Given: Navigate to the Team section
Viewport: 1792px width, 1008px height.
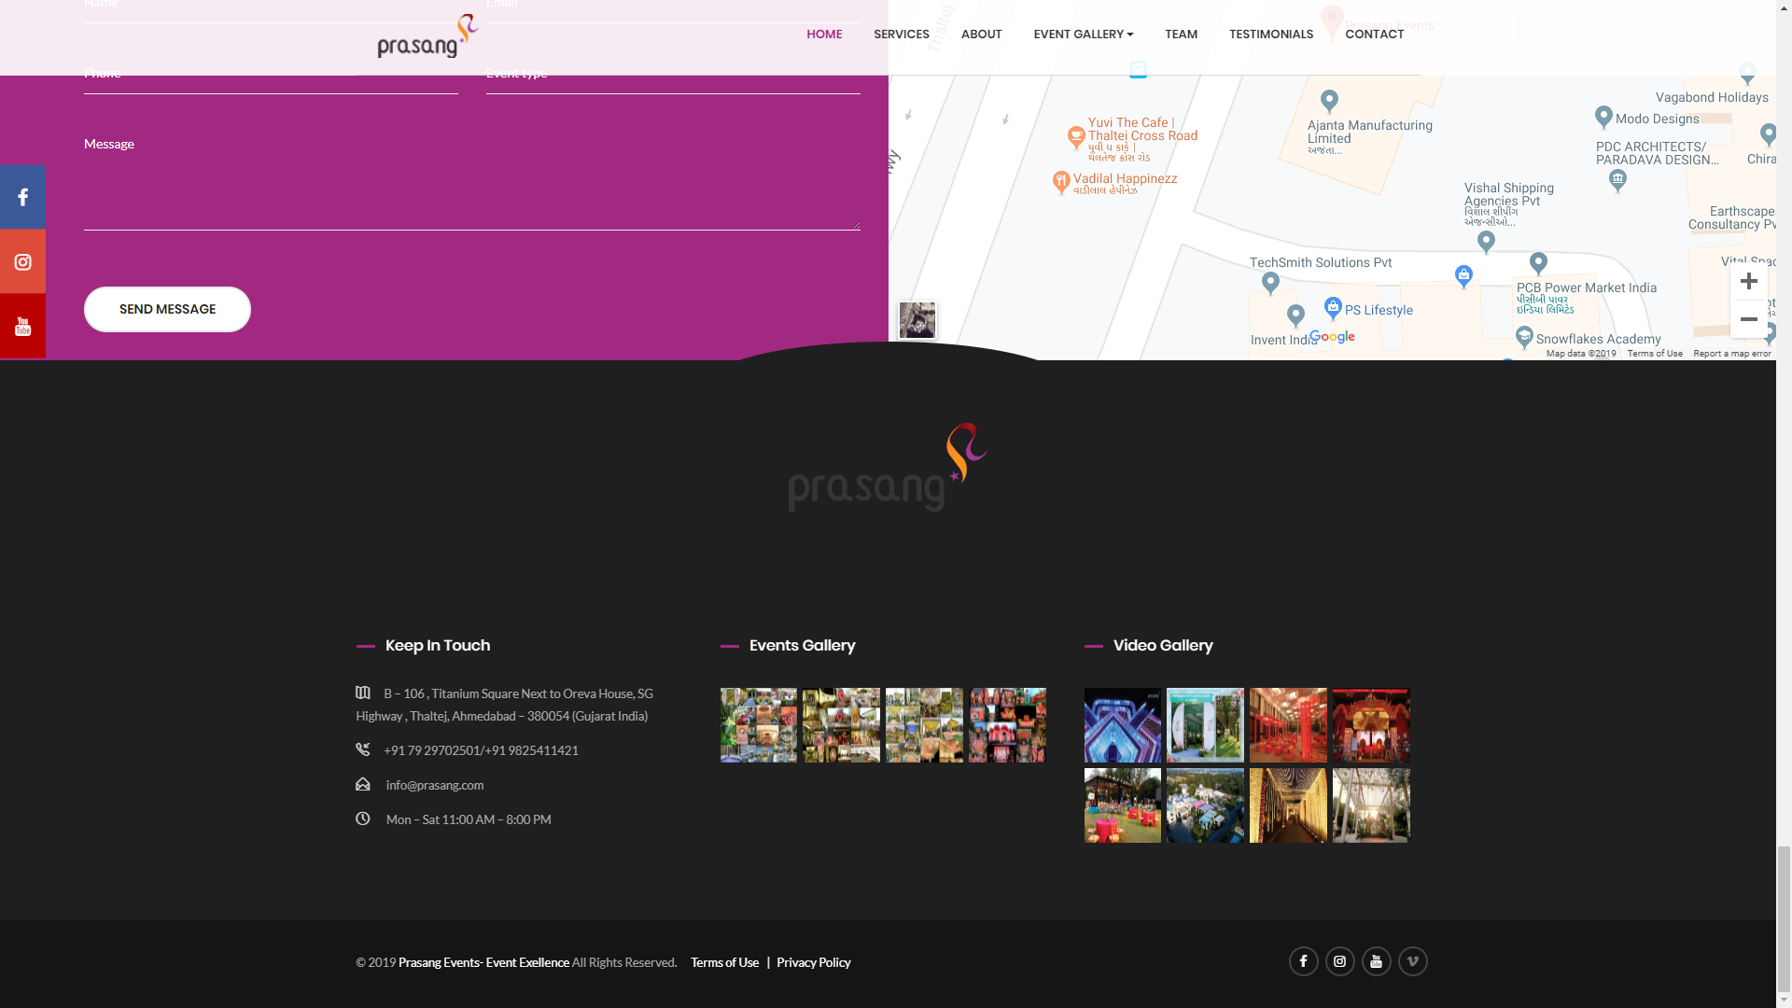Looking at the screenshot, I should [x=1181, y=34].
